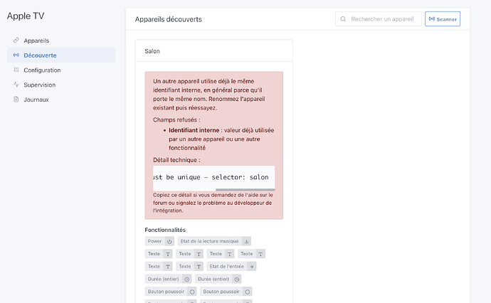Click the search magnifier icon
Viewport: 491px width, 303px height.
pyautogui.click(x=343, y=19)
